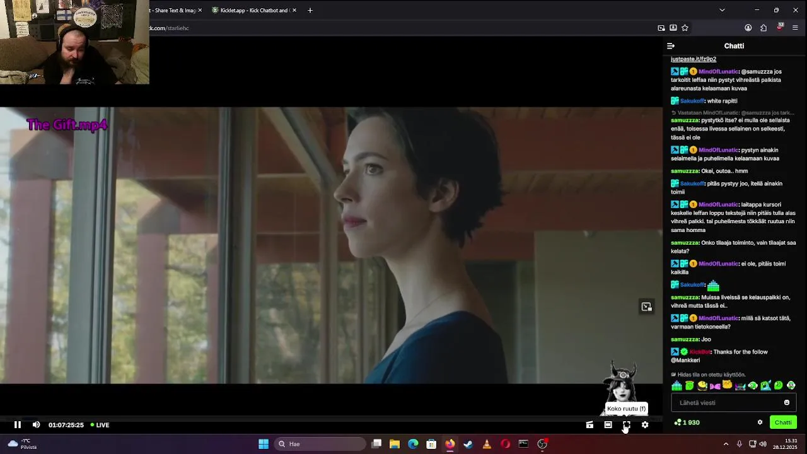This screenshot has width=807, height=454.
Task: Open Opera browser from taskbar
Action: point(505,444)
